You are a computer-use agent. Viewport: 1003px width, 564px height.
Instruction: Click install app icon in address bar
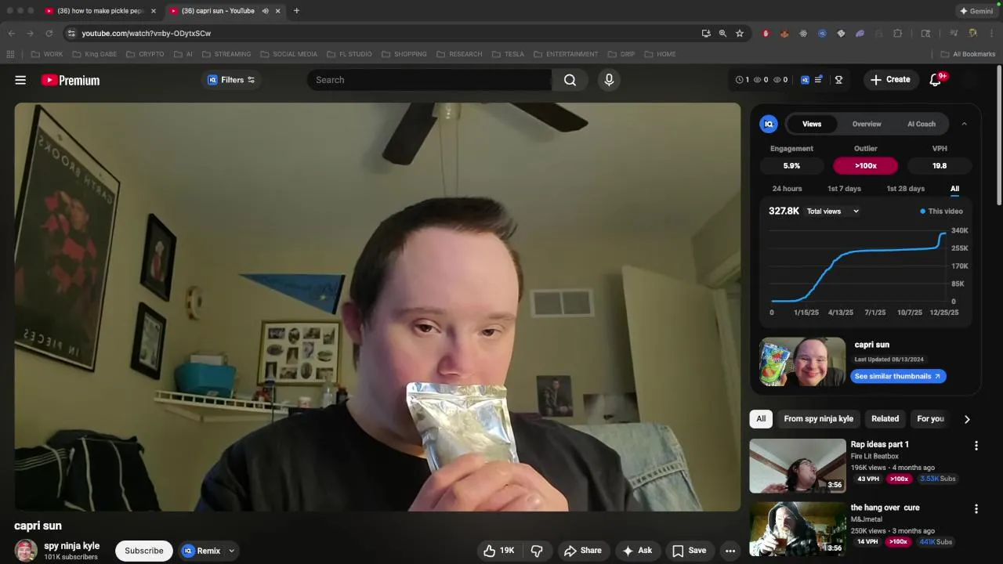706,34
